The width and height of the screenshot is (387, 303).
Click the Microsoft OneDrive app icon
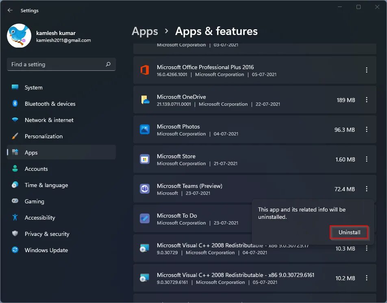click(x=145, y=100)
